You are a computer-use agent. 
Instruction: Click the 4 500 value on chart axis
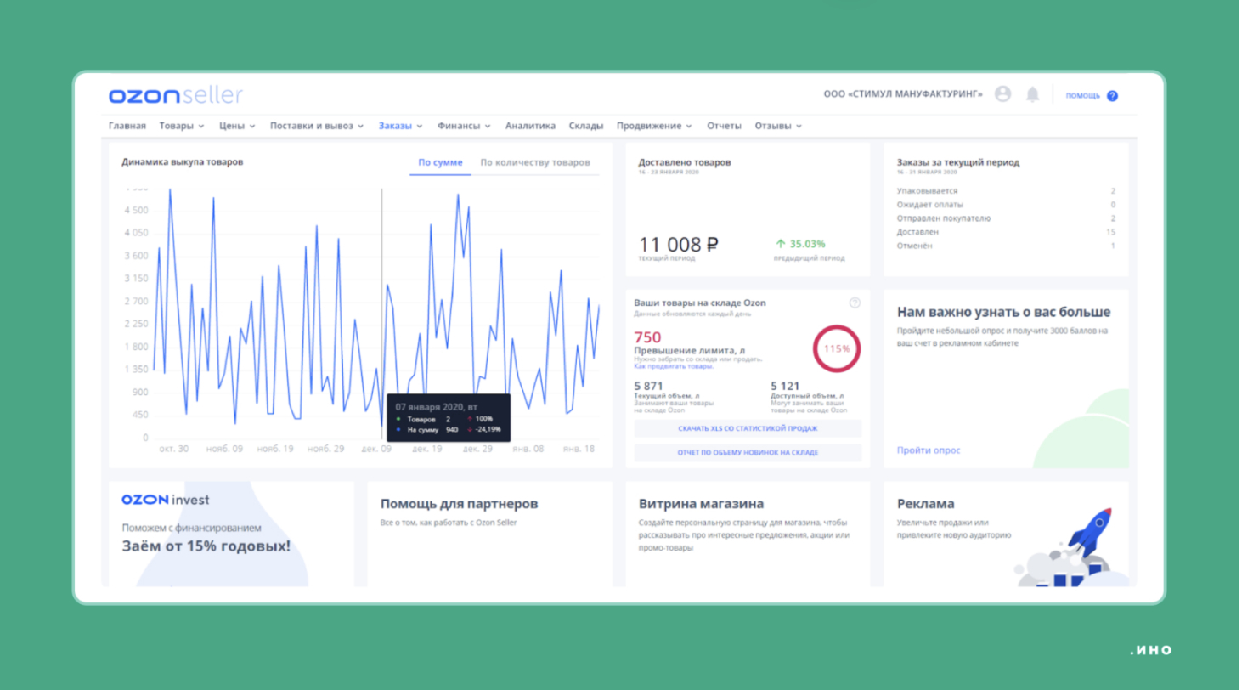(x=136, y=210)
